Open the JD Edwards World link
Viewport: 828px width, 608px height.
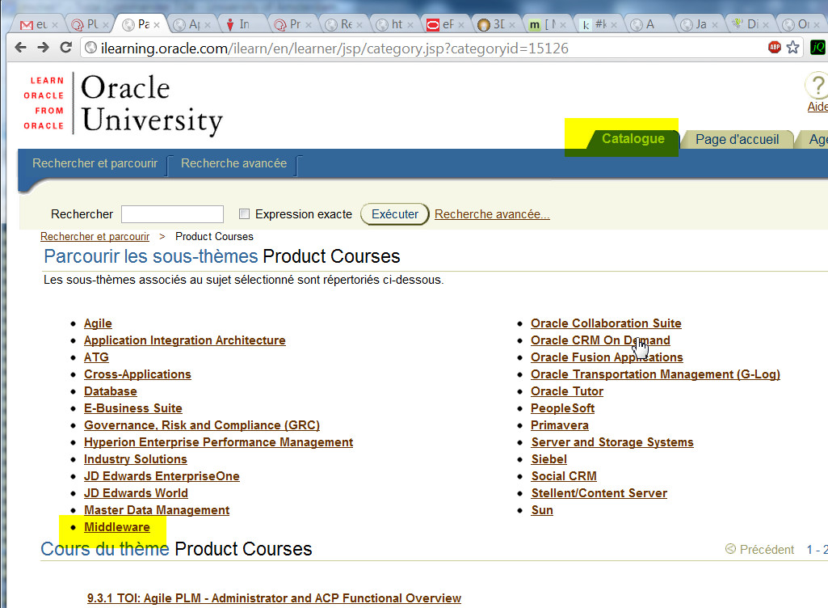pyautogui.click(x=136, y=492)
